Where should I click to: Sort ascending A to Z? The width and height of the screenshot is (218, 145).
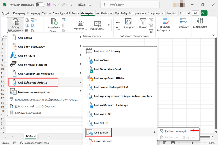118,21
